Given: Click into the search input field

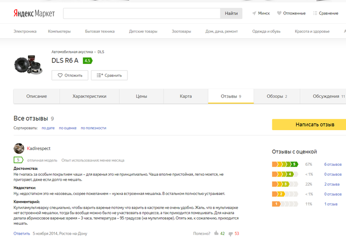Looking at the screenshot, I should (141, 13).
